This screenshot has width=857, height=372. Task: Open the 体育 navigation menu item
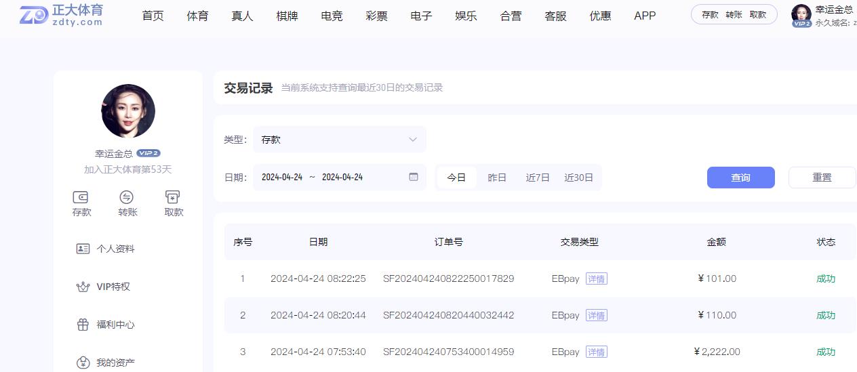[x=197, y=16]
